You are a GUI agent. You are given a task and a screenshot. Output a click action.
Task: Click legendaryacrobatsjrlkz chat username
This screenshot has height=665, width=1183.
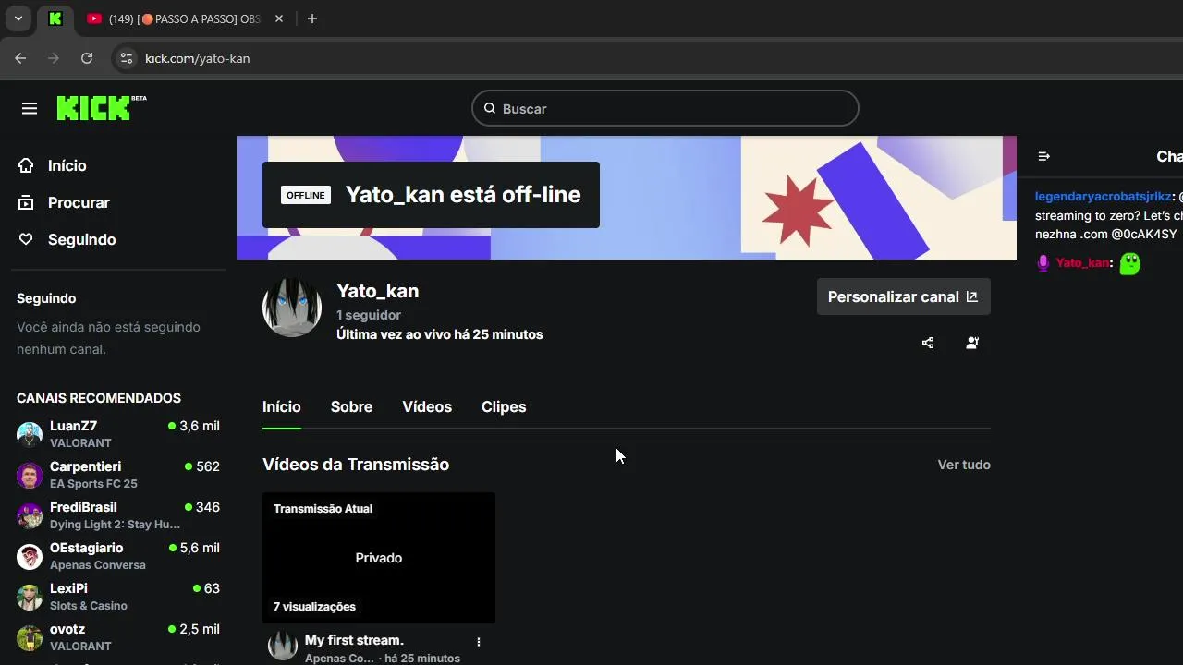coord(1104,197)
